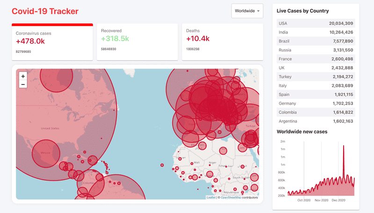Click the USA row in country table
This screenshot has height=213, width=374.
coord(316,23)
